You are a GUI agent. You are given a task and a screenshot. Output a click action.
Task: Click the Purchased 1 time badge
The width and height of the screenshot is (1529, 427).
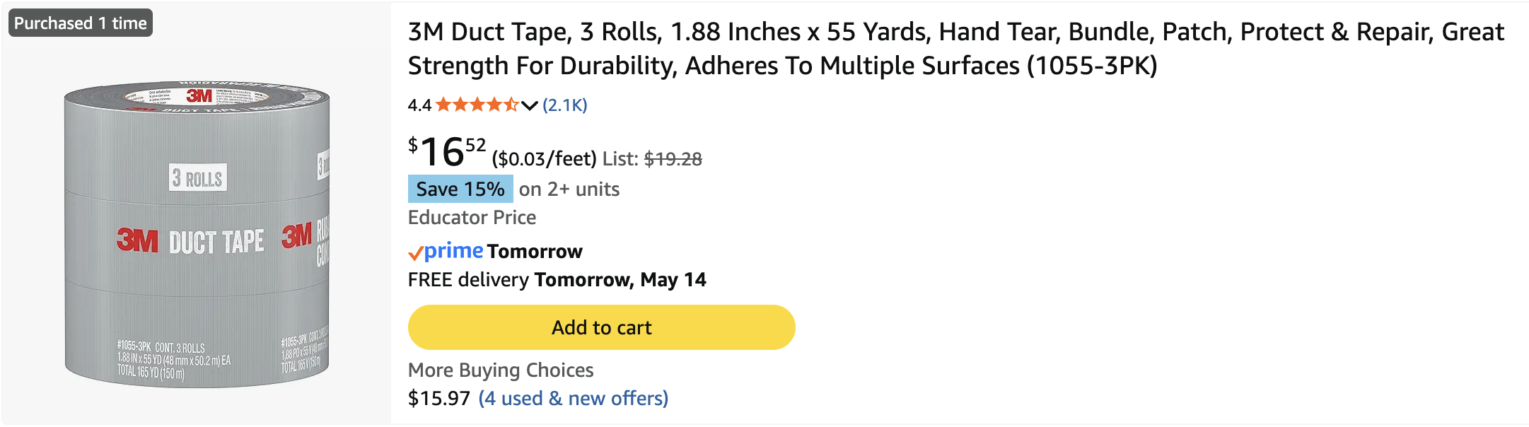pos(81,23)
